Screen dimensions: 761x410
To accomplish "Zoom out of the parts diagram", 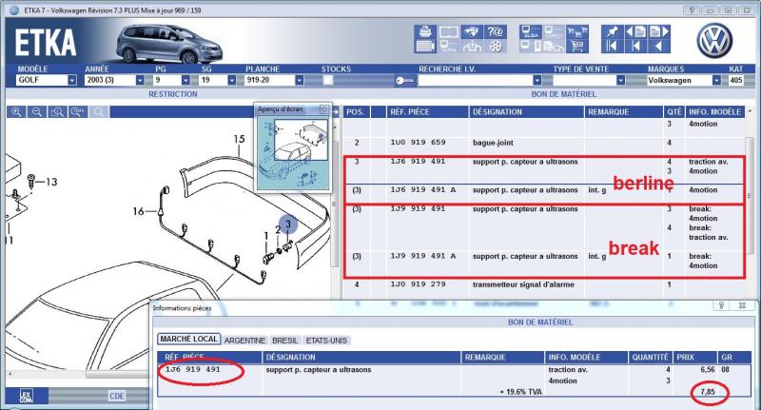I will (x=37, y=112).
